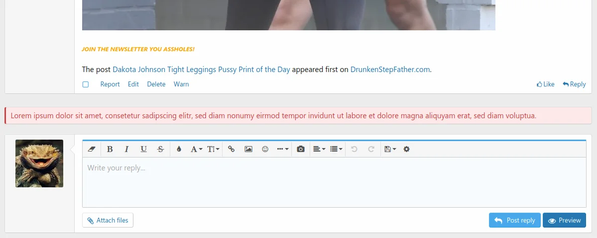Click the Underline toolbar icon
The image size is (597, 238).
143,149
